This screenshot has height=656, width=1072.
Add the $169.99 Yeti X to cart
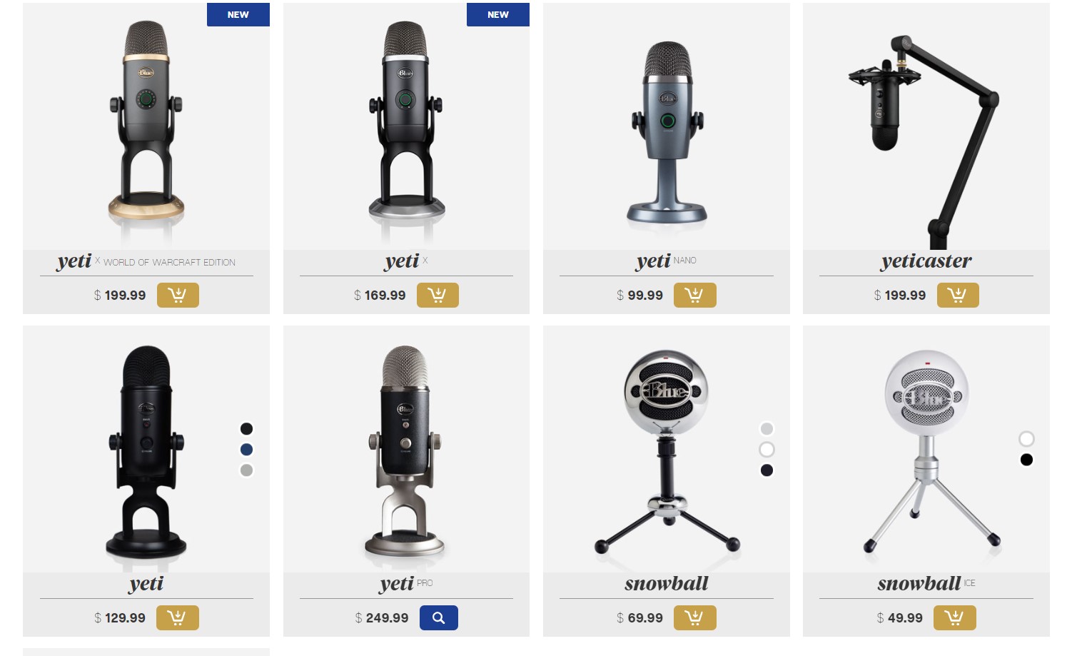(438, 295)
